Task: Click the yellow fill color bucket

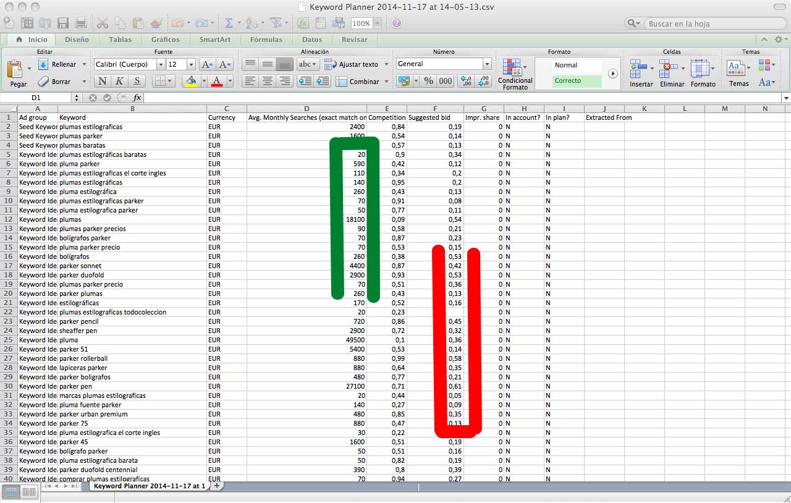Action: click(191, 81)
